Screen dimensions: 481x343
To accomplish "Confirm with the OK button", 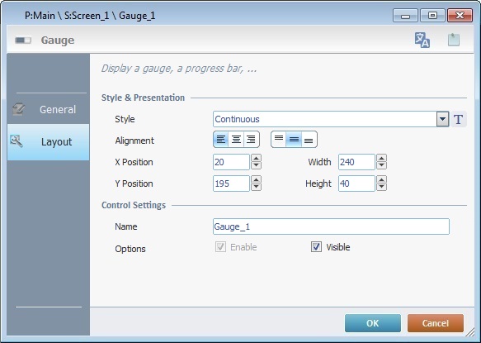I will tap(373, 323).
